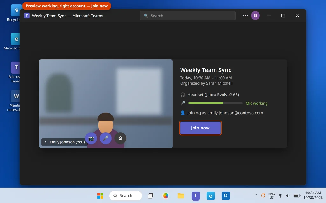
Task: Mute the microphone in the video preview
Action: [x=106, y=138]
